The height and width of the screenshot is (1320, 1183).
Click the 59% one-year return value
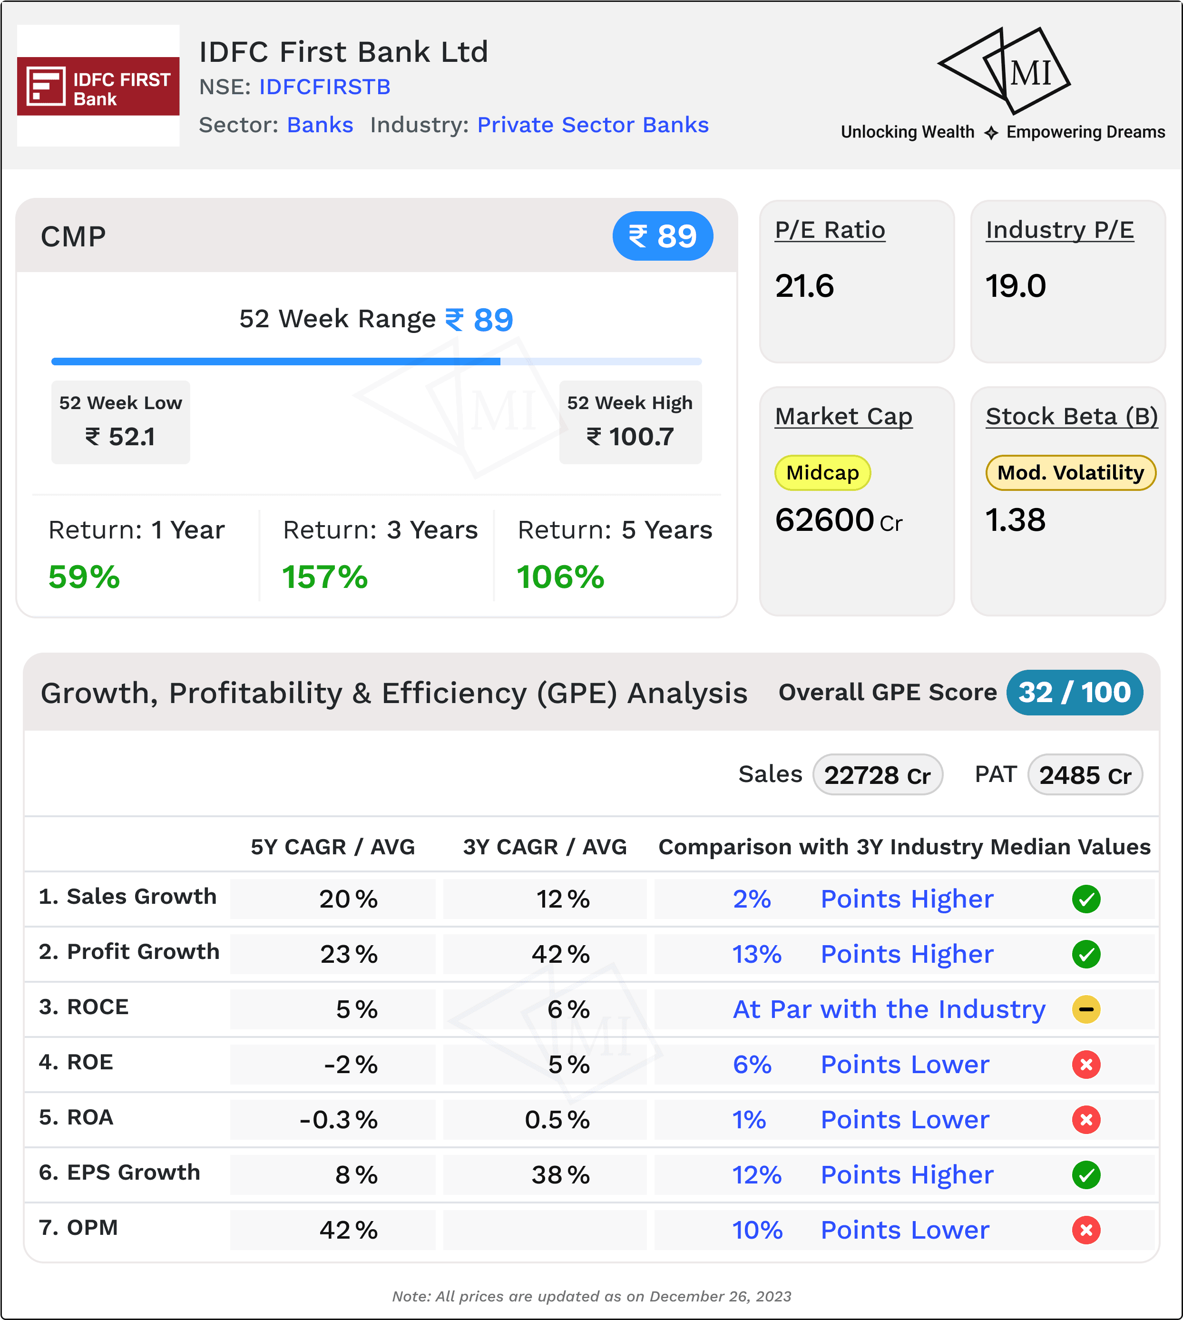(x=84, y=577)
